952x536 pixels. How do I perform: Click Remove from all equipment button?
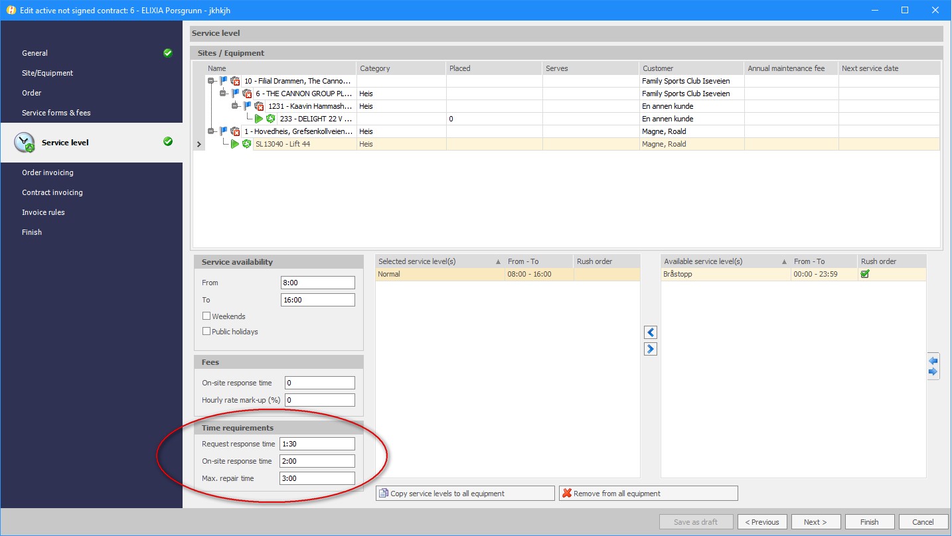(x=648, y=493)
